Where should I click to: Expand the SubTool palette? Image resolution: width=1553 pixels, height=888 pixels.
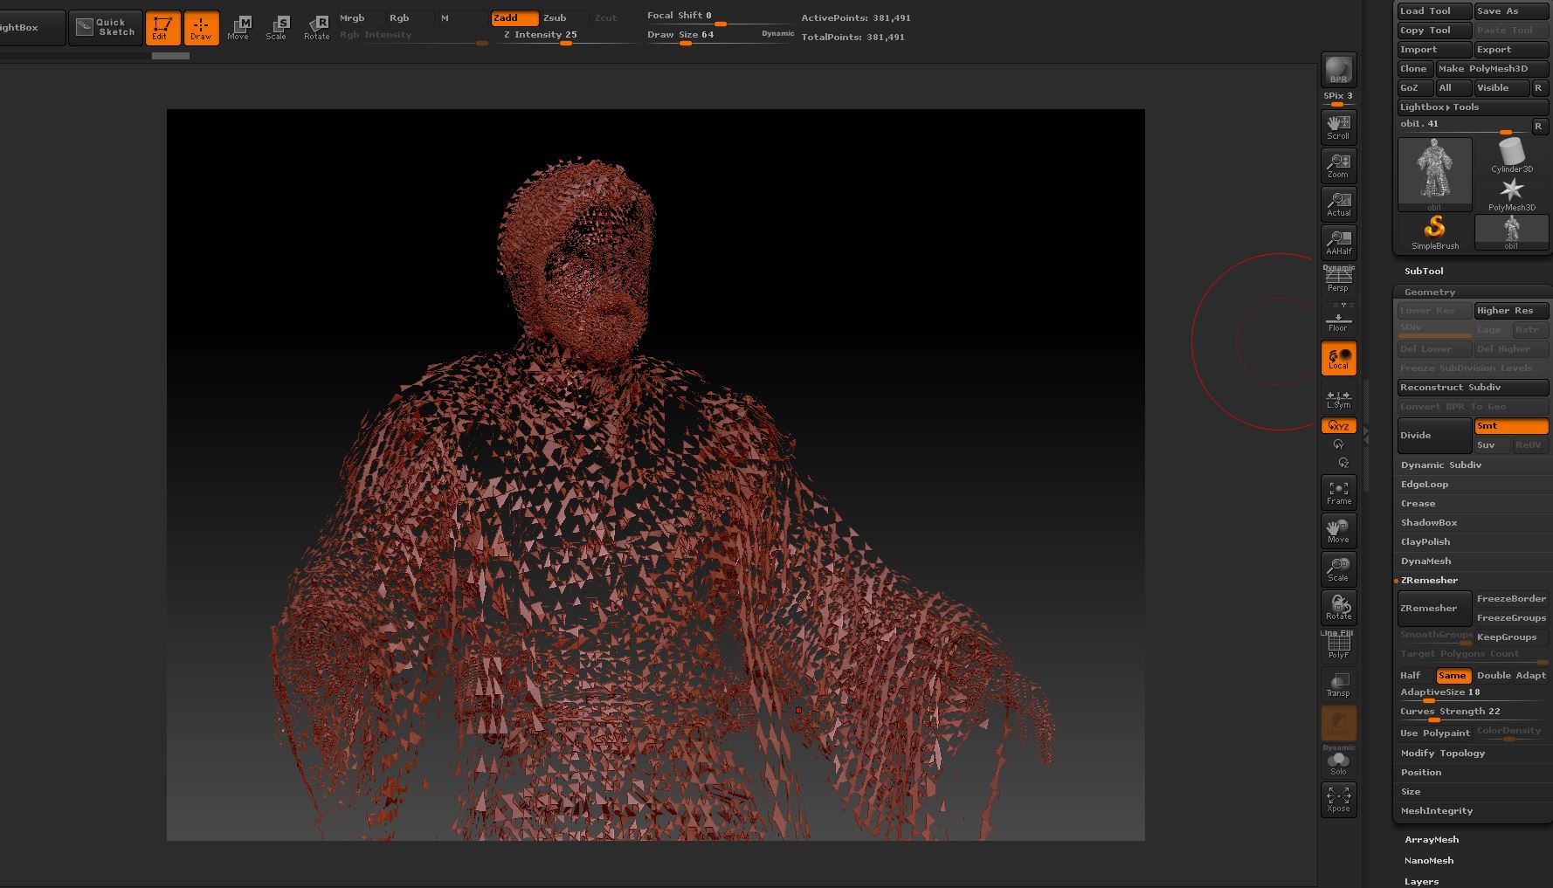point(1424,272)
